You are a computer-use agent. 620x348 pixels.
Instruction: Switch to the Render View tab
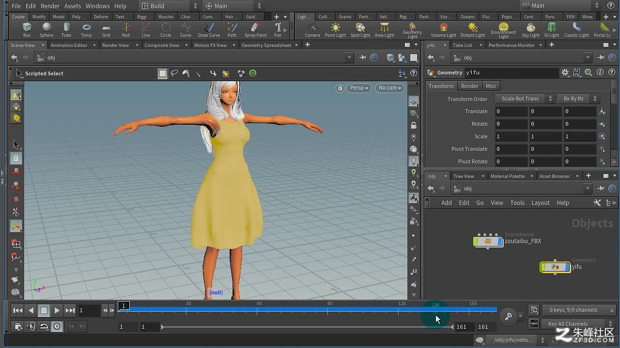(x=115, y=45)
